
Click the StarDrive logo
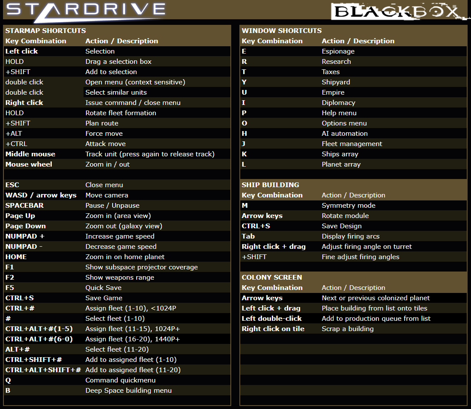[x=86, y=12]
